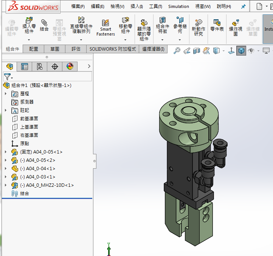The height and width of the screenshot is (256, 273).
Task: Click the Smart Fasteners tool
Action: (105, 28)
